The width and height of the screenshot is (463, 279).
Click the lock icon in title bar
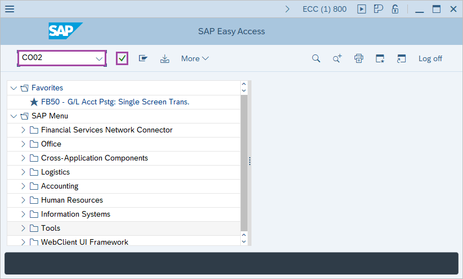tap(395, 9)
